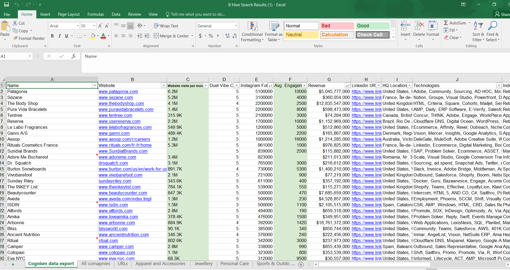Screen dimensions: 510x270
Task: Open the font size dropdown
Action: click(94, 26)
